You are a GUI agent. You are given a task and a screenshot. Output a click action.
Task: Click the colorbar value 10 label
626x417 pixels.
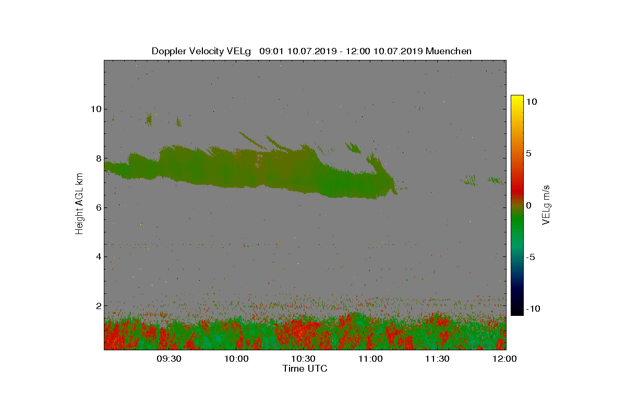[x=532, y=102]
